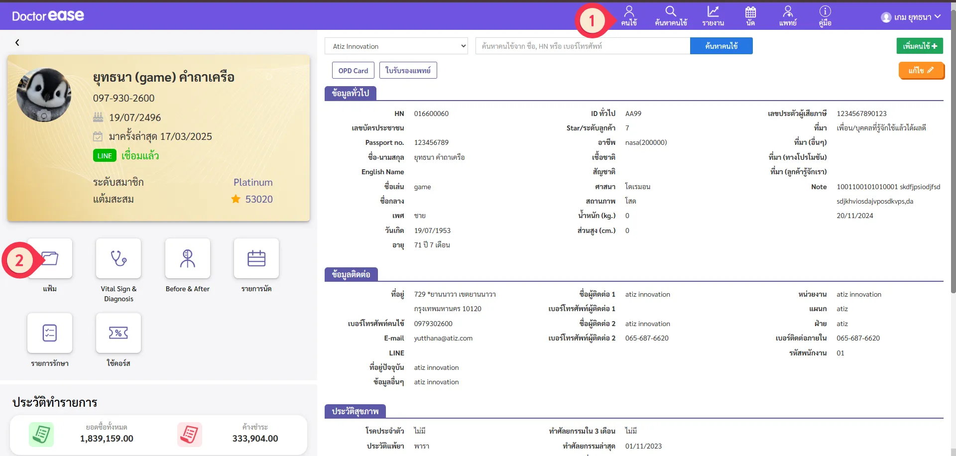Viewport: 956px width, 456px height.
Task: Open the treatment list checklist icon
Action: 50,333
